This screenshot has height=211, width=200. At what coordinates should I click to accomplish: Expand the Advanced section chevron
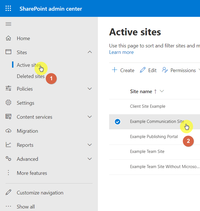(x=90, y=159)
